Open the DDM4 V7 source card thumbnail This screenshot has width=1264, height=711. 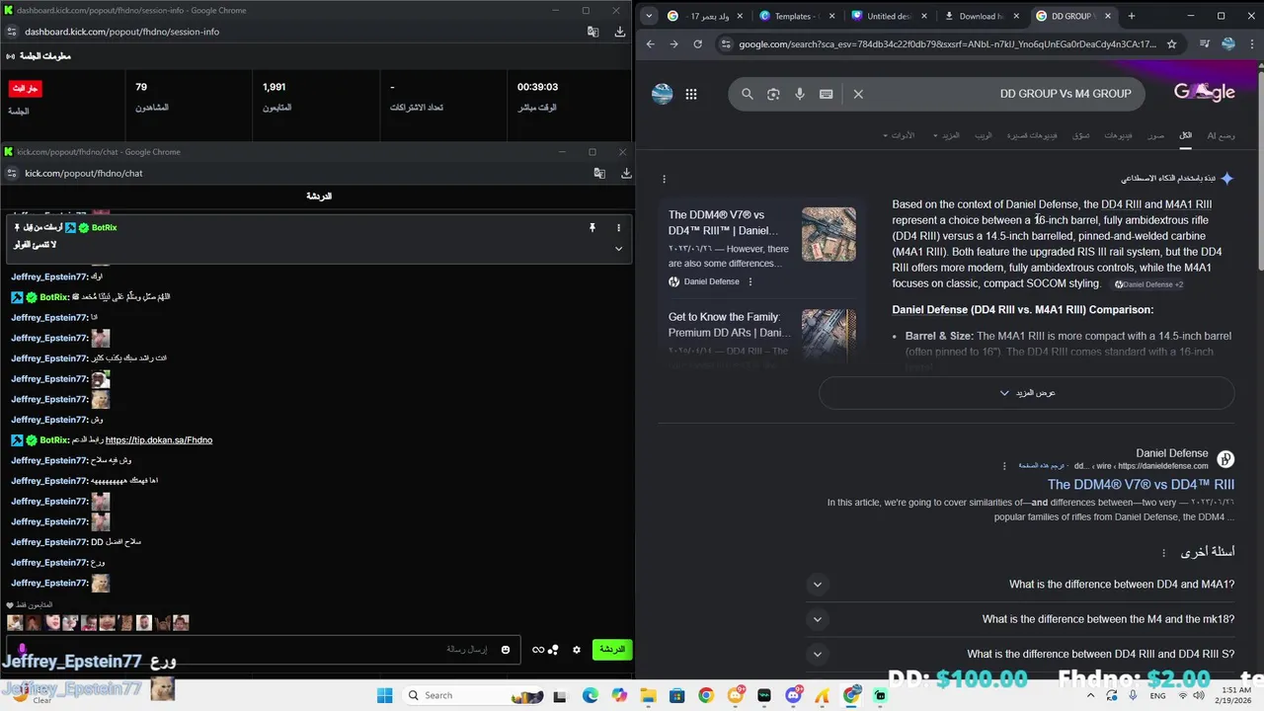[829, 234]
